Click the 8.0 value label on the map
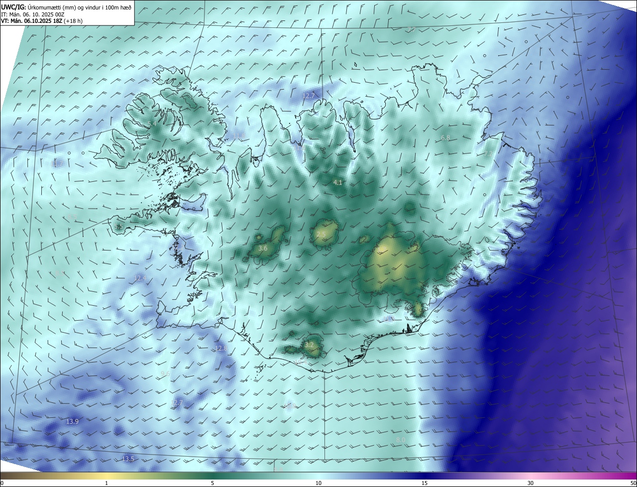 401,440
